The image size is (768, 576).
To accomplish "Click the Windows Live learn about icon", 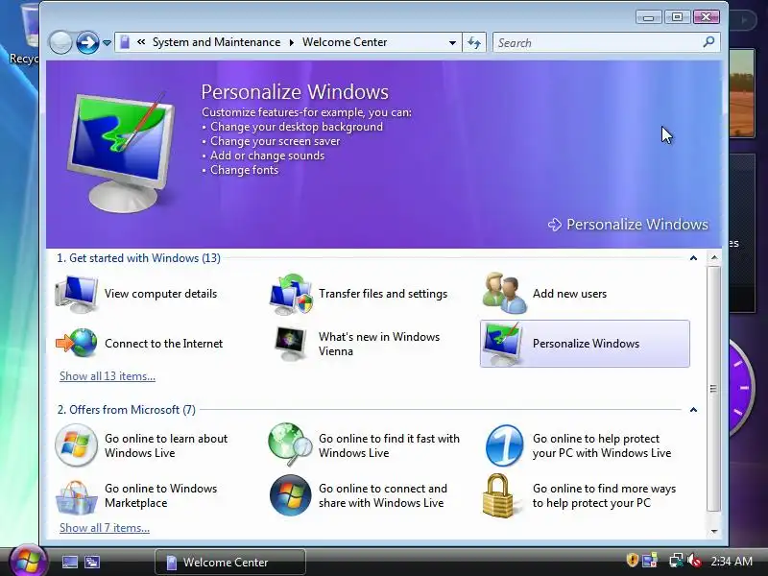I will tap(76, 445).
